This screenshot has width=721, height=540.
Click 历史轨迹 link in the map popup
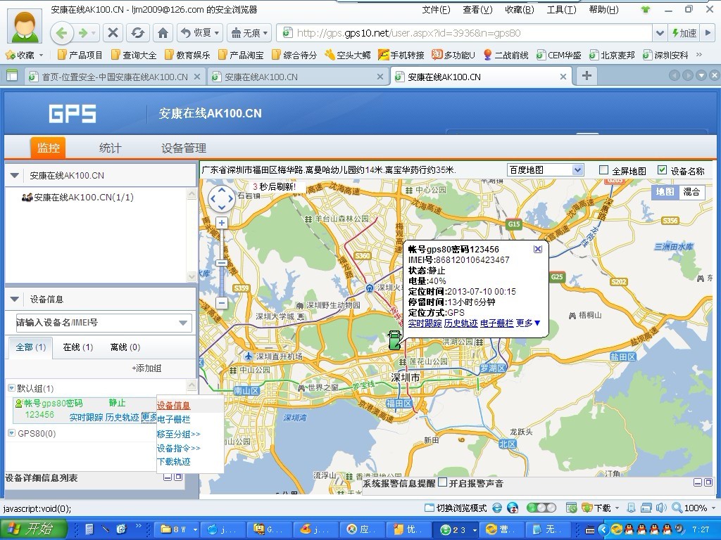[x=460, y=323]
